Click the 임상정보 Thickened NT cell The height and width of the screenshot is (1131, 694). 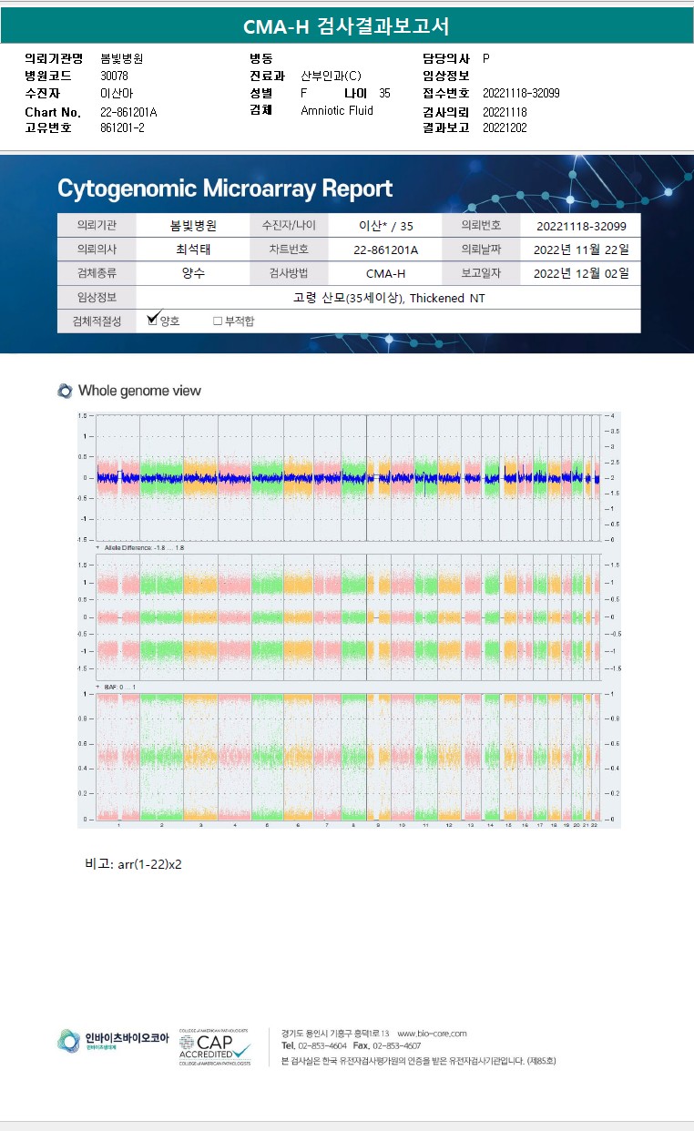[388, 298]
